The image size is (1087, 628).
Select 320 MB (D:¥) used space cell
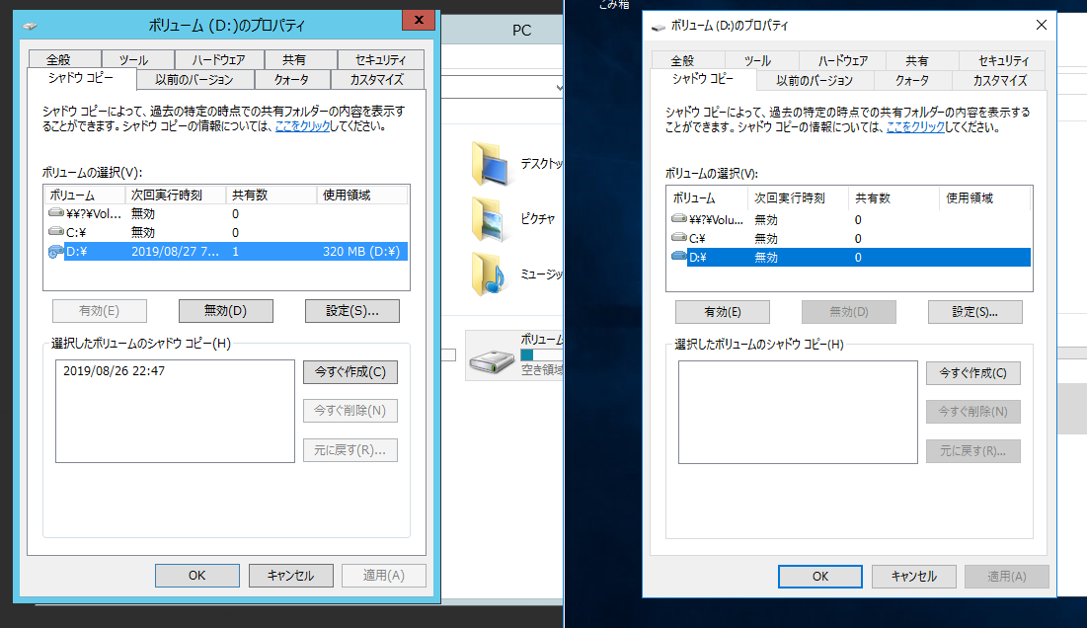click(361, 252)
